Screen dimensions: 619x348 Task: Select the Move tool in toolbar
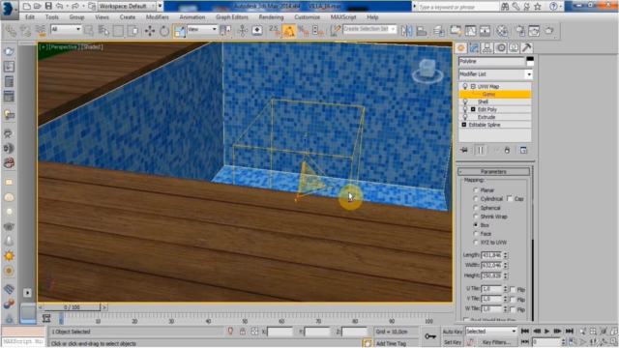pyautogui.click(x=150, y=30)
